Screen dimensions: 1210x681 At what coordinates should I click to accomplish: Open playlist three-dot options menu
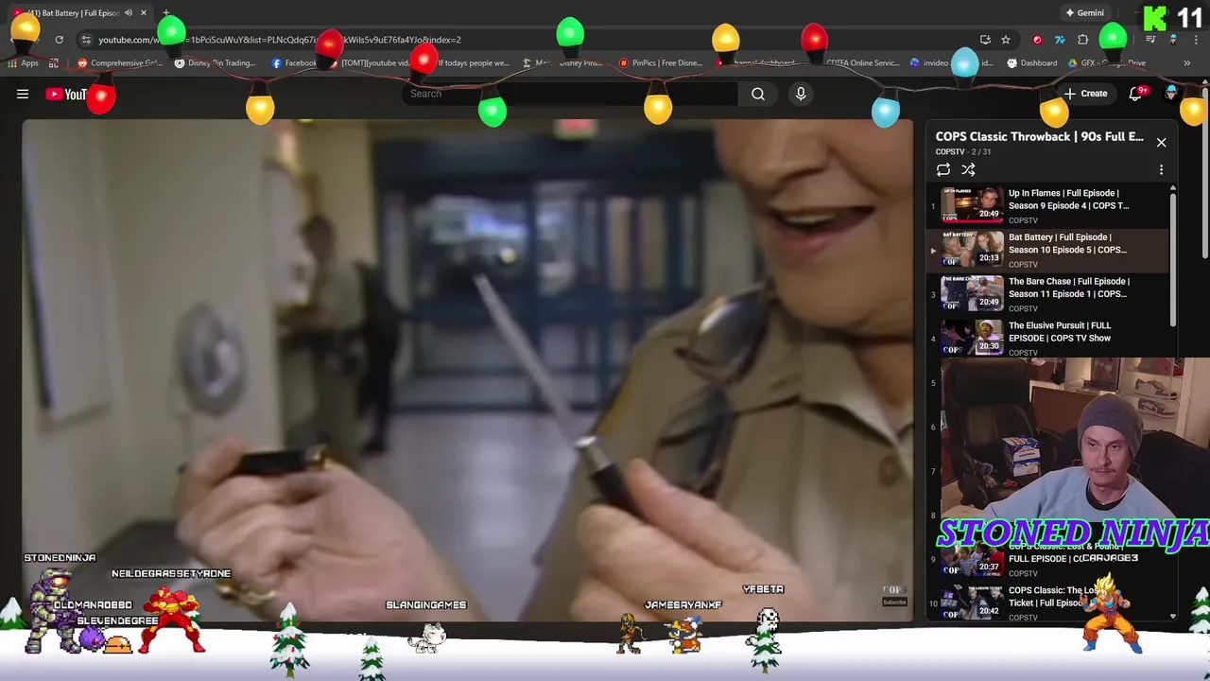[x=1161, y=170]
